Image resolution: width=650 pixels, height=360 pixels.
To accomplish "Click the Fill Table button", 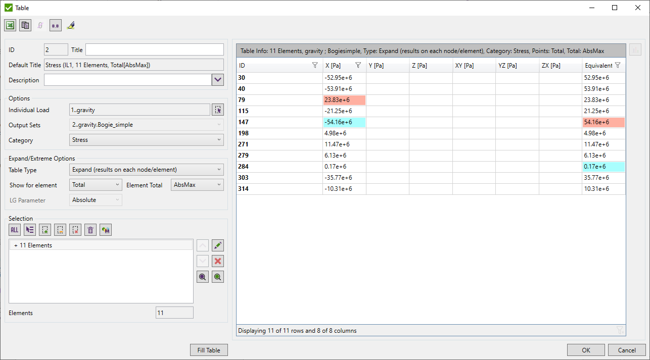I will 209,350.
